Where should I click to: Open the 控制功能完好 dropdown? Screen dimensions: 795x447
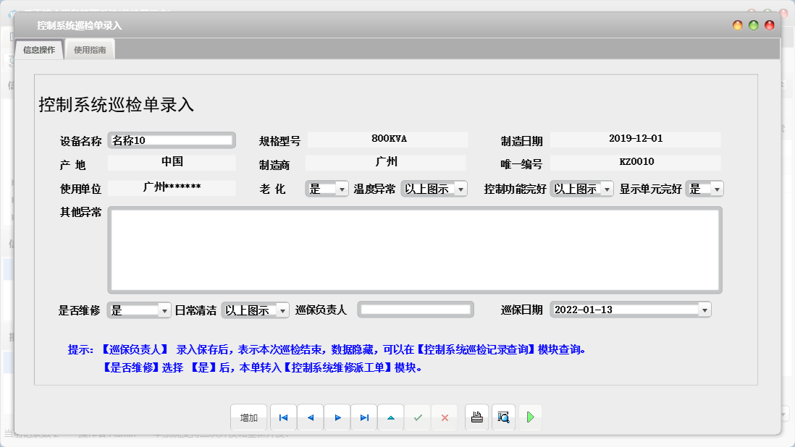click(607, 188)
